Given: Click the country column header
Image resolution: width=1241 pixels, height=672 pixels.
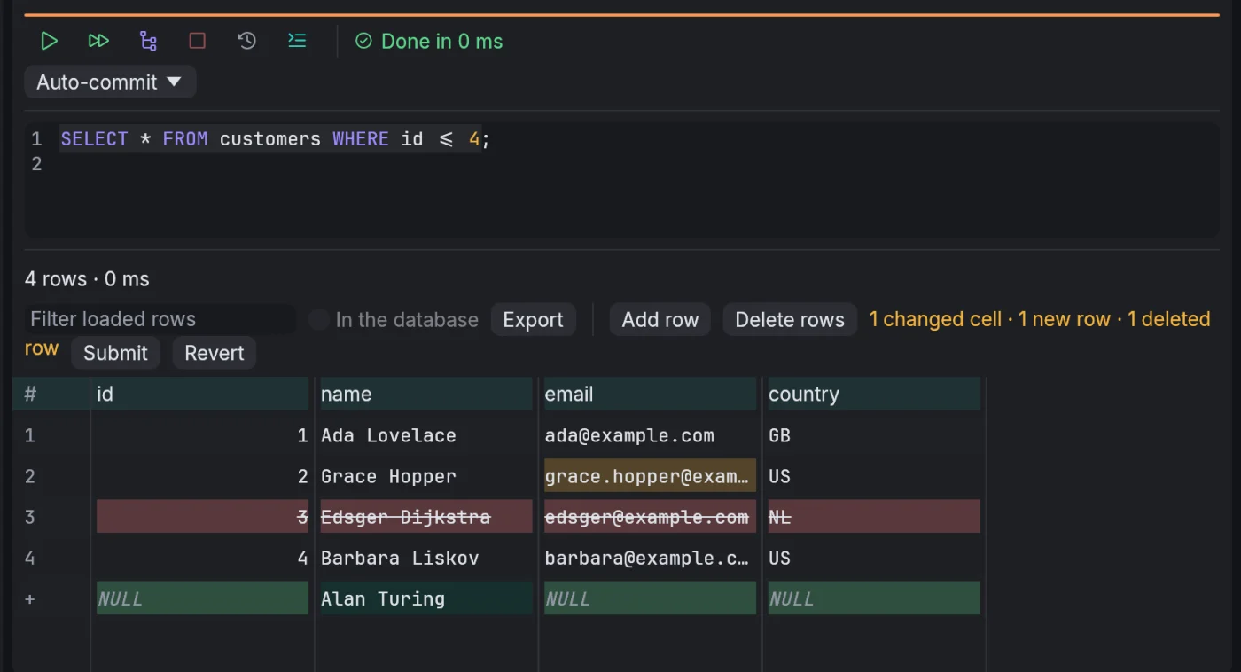Looking at the screenshot, I should [x=874, y=394].
